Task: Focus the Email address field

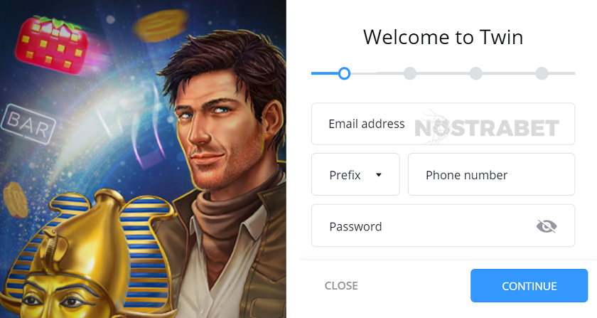Action: 443,124
